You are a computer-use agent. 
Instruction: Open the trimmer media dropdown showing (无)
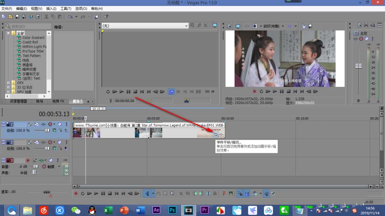tap(186, 26)
